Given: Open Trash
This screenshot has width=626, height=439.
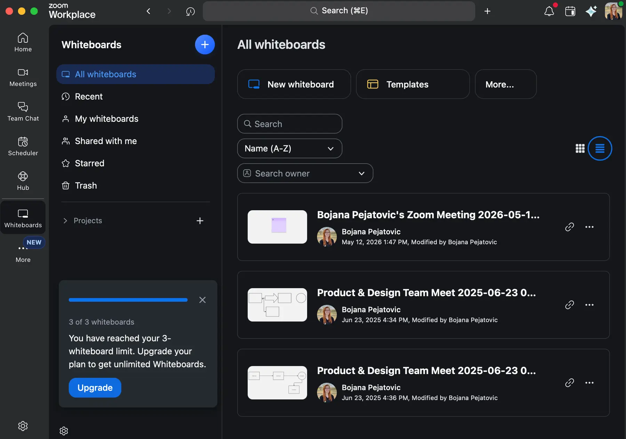Looking at the screenshot, I should (x=136, y=185).
